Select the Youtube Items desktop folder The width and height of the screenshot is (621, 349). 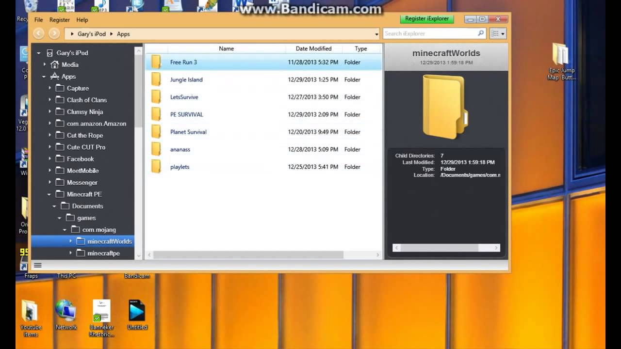point(31,318)
